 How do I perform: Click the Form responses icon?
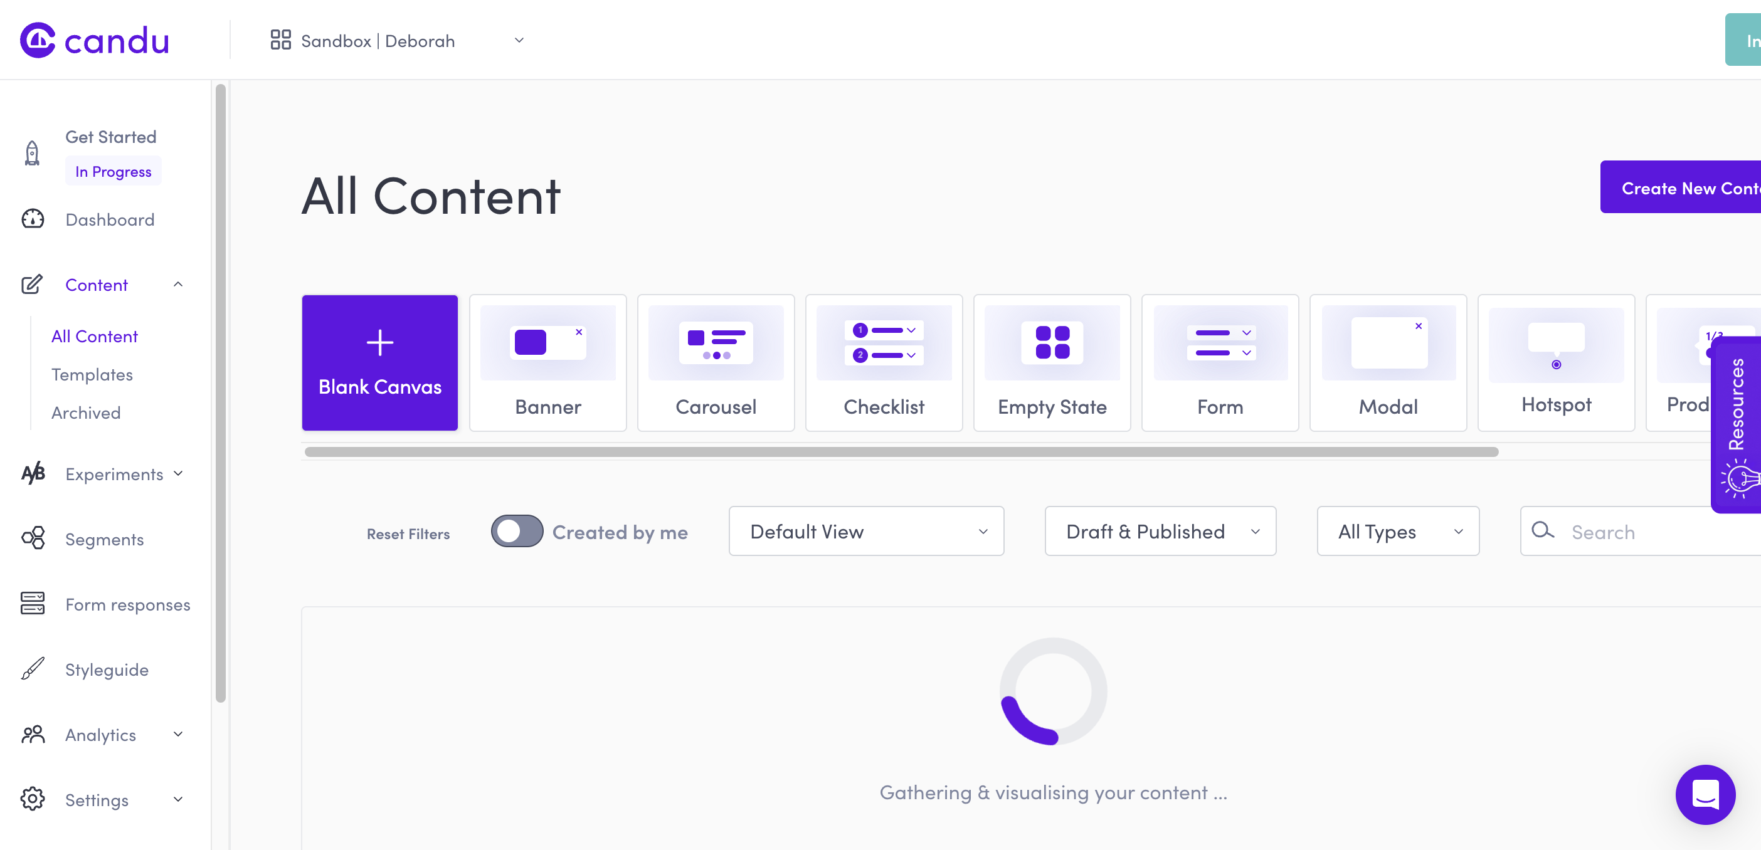click(31, 604)
